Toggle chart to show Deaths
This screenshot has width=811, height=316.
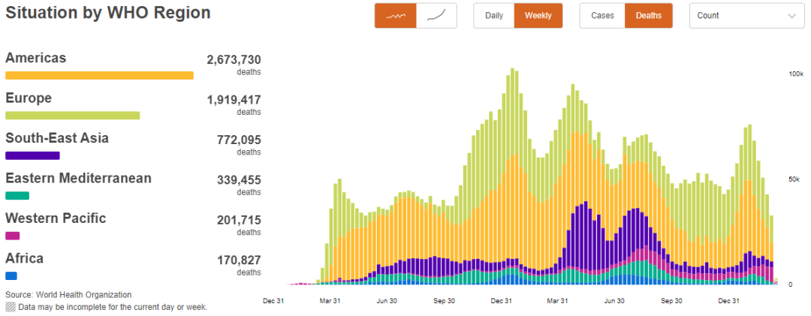(648, 16)
